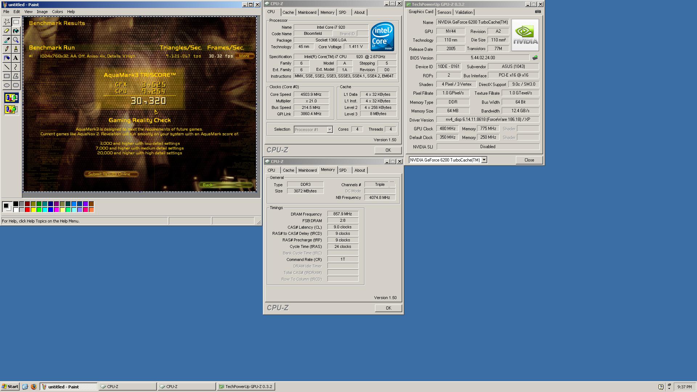Open the Windows Start menu
The image size is (697, 392).
(10, 387)
